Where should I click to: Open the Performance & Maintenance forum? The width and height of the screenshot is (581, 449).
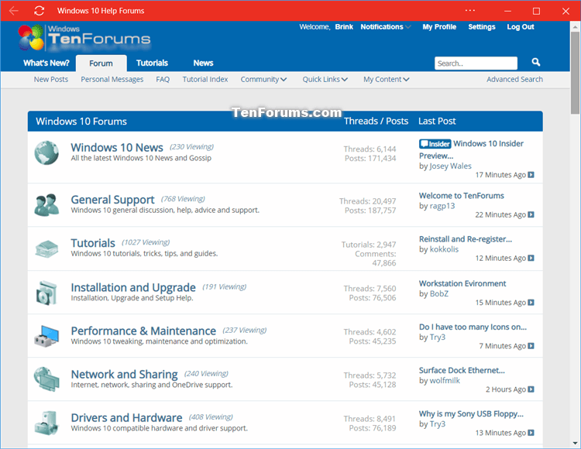(x=143, y=331)
